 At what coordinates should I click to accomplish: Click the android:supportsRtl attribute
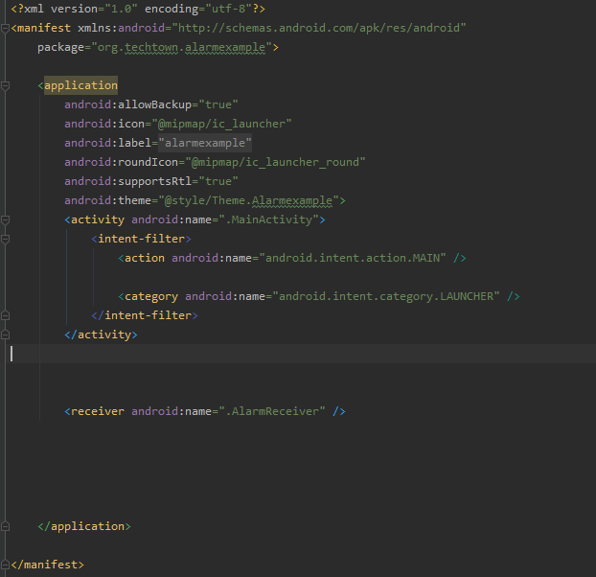tap(128, 181)
